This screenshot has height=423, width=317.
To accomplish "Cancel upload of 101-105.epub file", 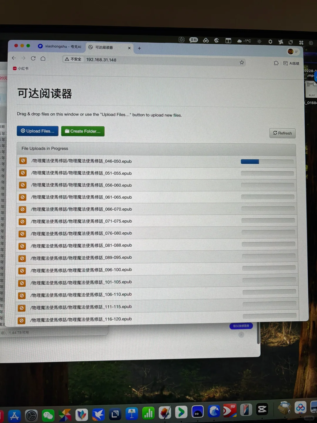I will tap(22, 283).
